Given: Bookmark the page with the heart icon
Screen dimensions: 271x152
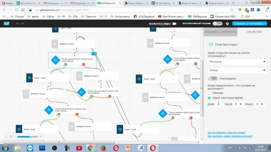Looking at the screenshot, I should pos(232,10).
